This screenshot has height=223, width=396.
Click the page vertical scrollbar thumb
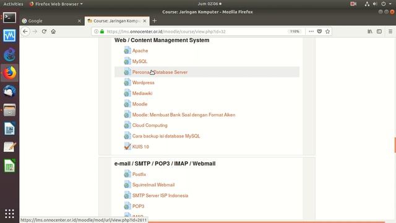[x=395, y=145]
